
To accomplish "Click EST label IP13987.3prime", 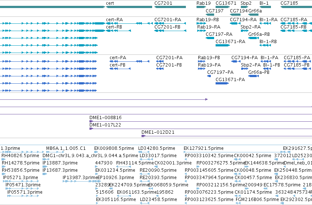I will coord(80,178).
